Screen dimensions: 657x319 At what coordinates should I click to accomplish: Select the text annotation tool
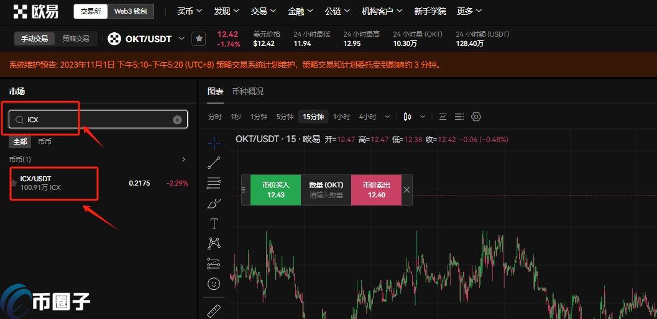coord(214,223)
